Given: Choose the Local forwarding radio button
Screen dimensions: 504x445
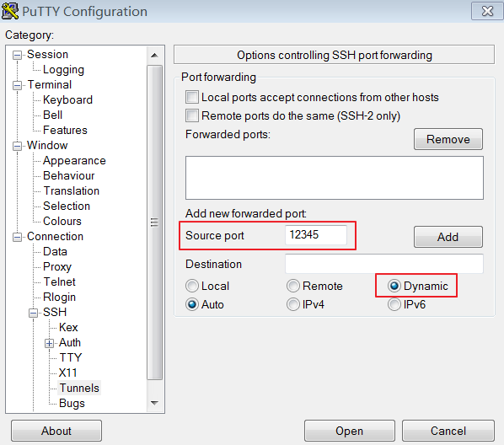Looking at the screenshot, I should pyautogui.click(x=192, y=286).
